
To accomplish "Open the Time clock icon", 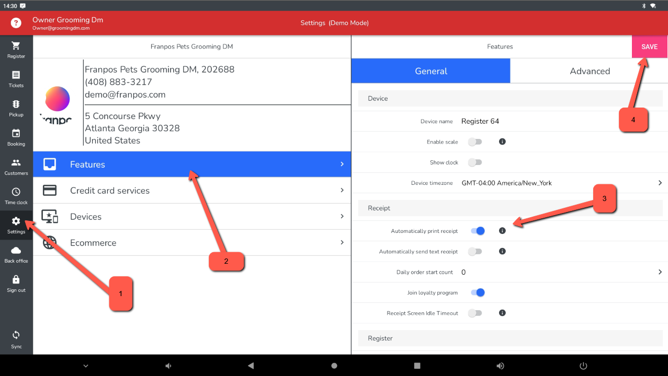I will [x=16, y=192].
